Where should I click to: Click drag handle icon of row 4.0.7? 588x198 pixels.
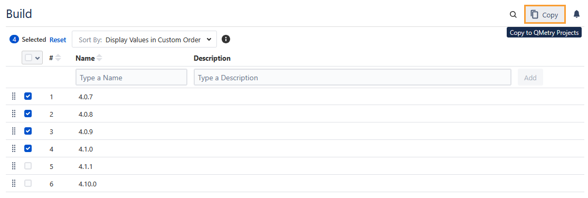[x=14, y=97]
